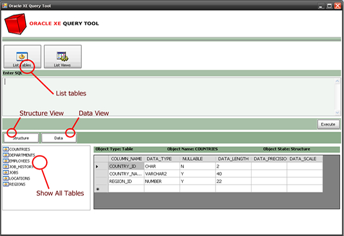Click the NULLABLE column header
Image resolution: width=344 pixels, height=236 pixels.
pos(198,159)
